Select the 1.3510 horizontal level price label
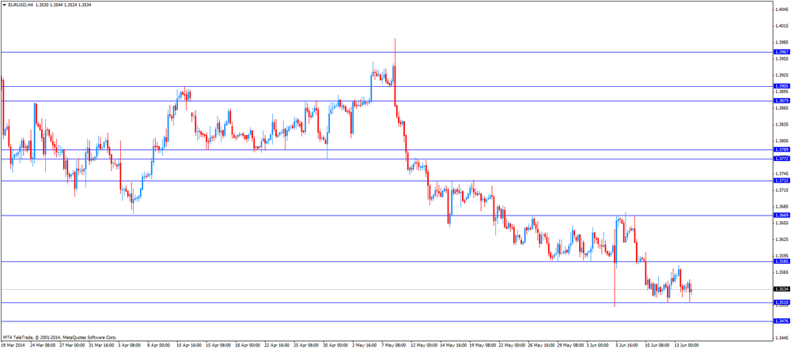The image size is (791, 349). pyautogui.click(x=782, y=302)
